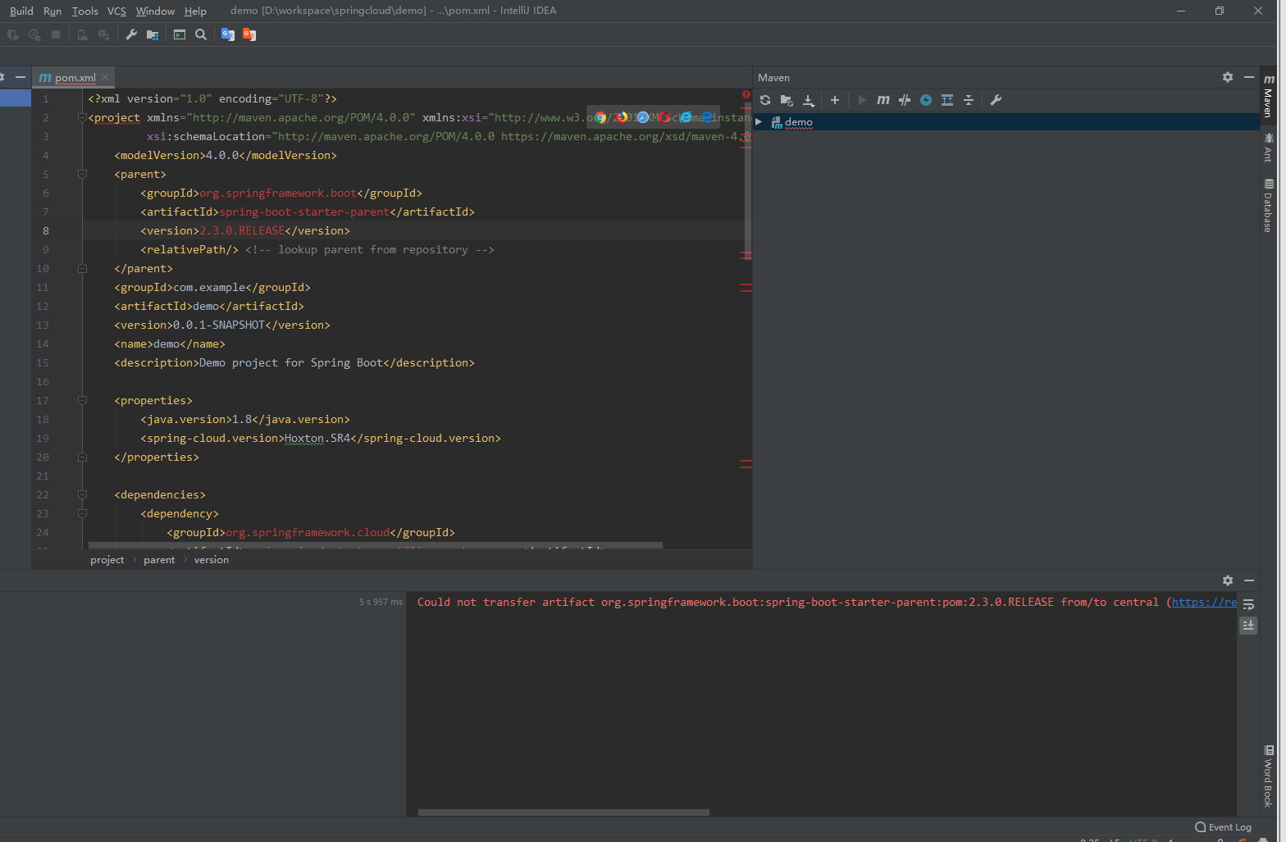Toggle Skip Tests mode lightning icon
This screenshot has width=1286, height=842.
(926, 100)
